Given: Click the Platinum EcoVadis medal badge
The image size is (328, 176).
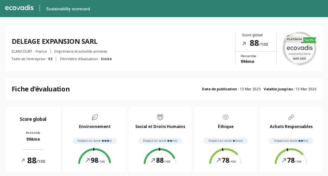Looking at the screenshot, I should click(x=299, y=49).
